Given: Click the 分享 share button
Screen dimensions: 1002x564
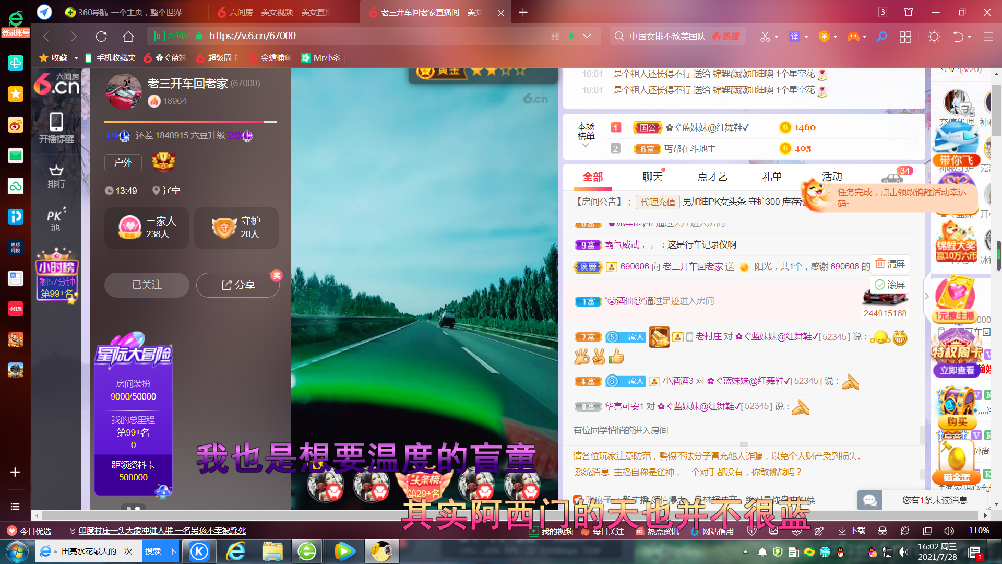Looking at the screenshot, I should [x=238, y=285].
